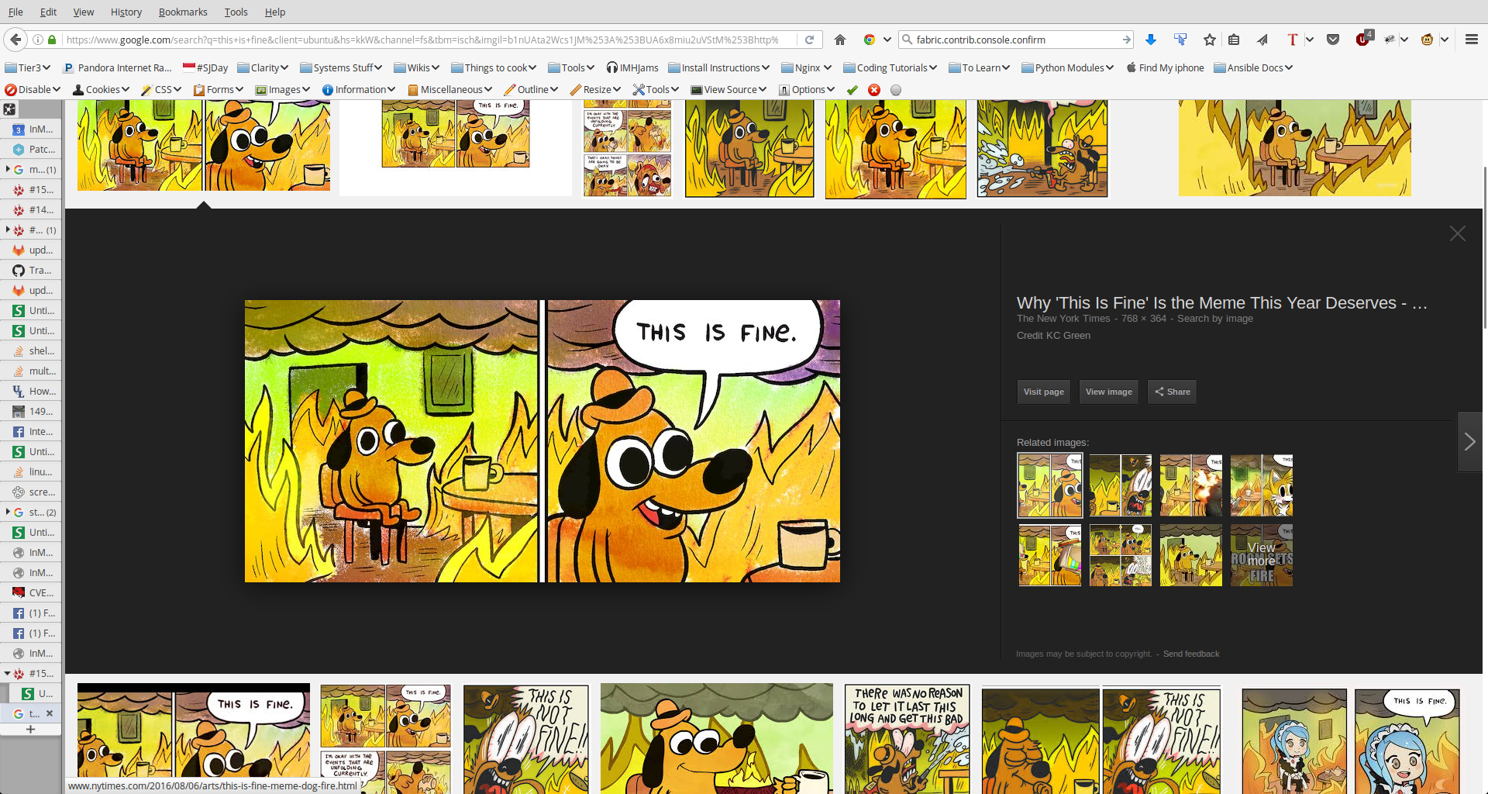The height and width of the screenshot is (794, 1488).
Task: Bookmark this page with the star icon
Action: click(x=1209, y=40)
